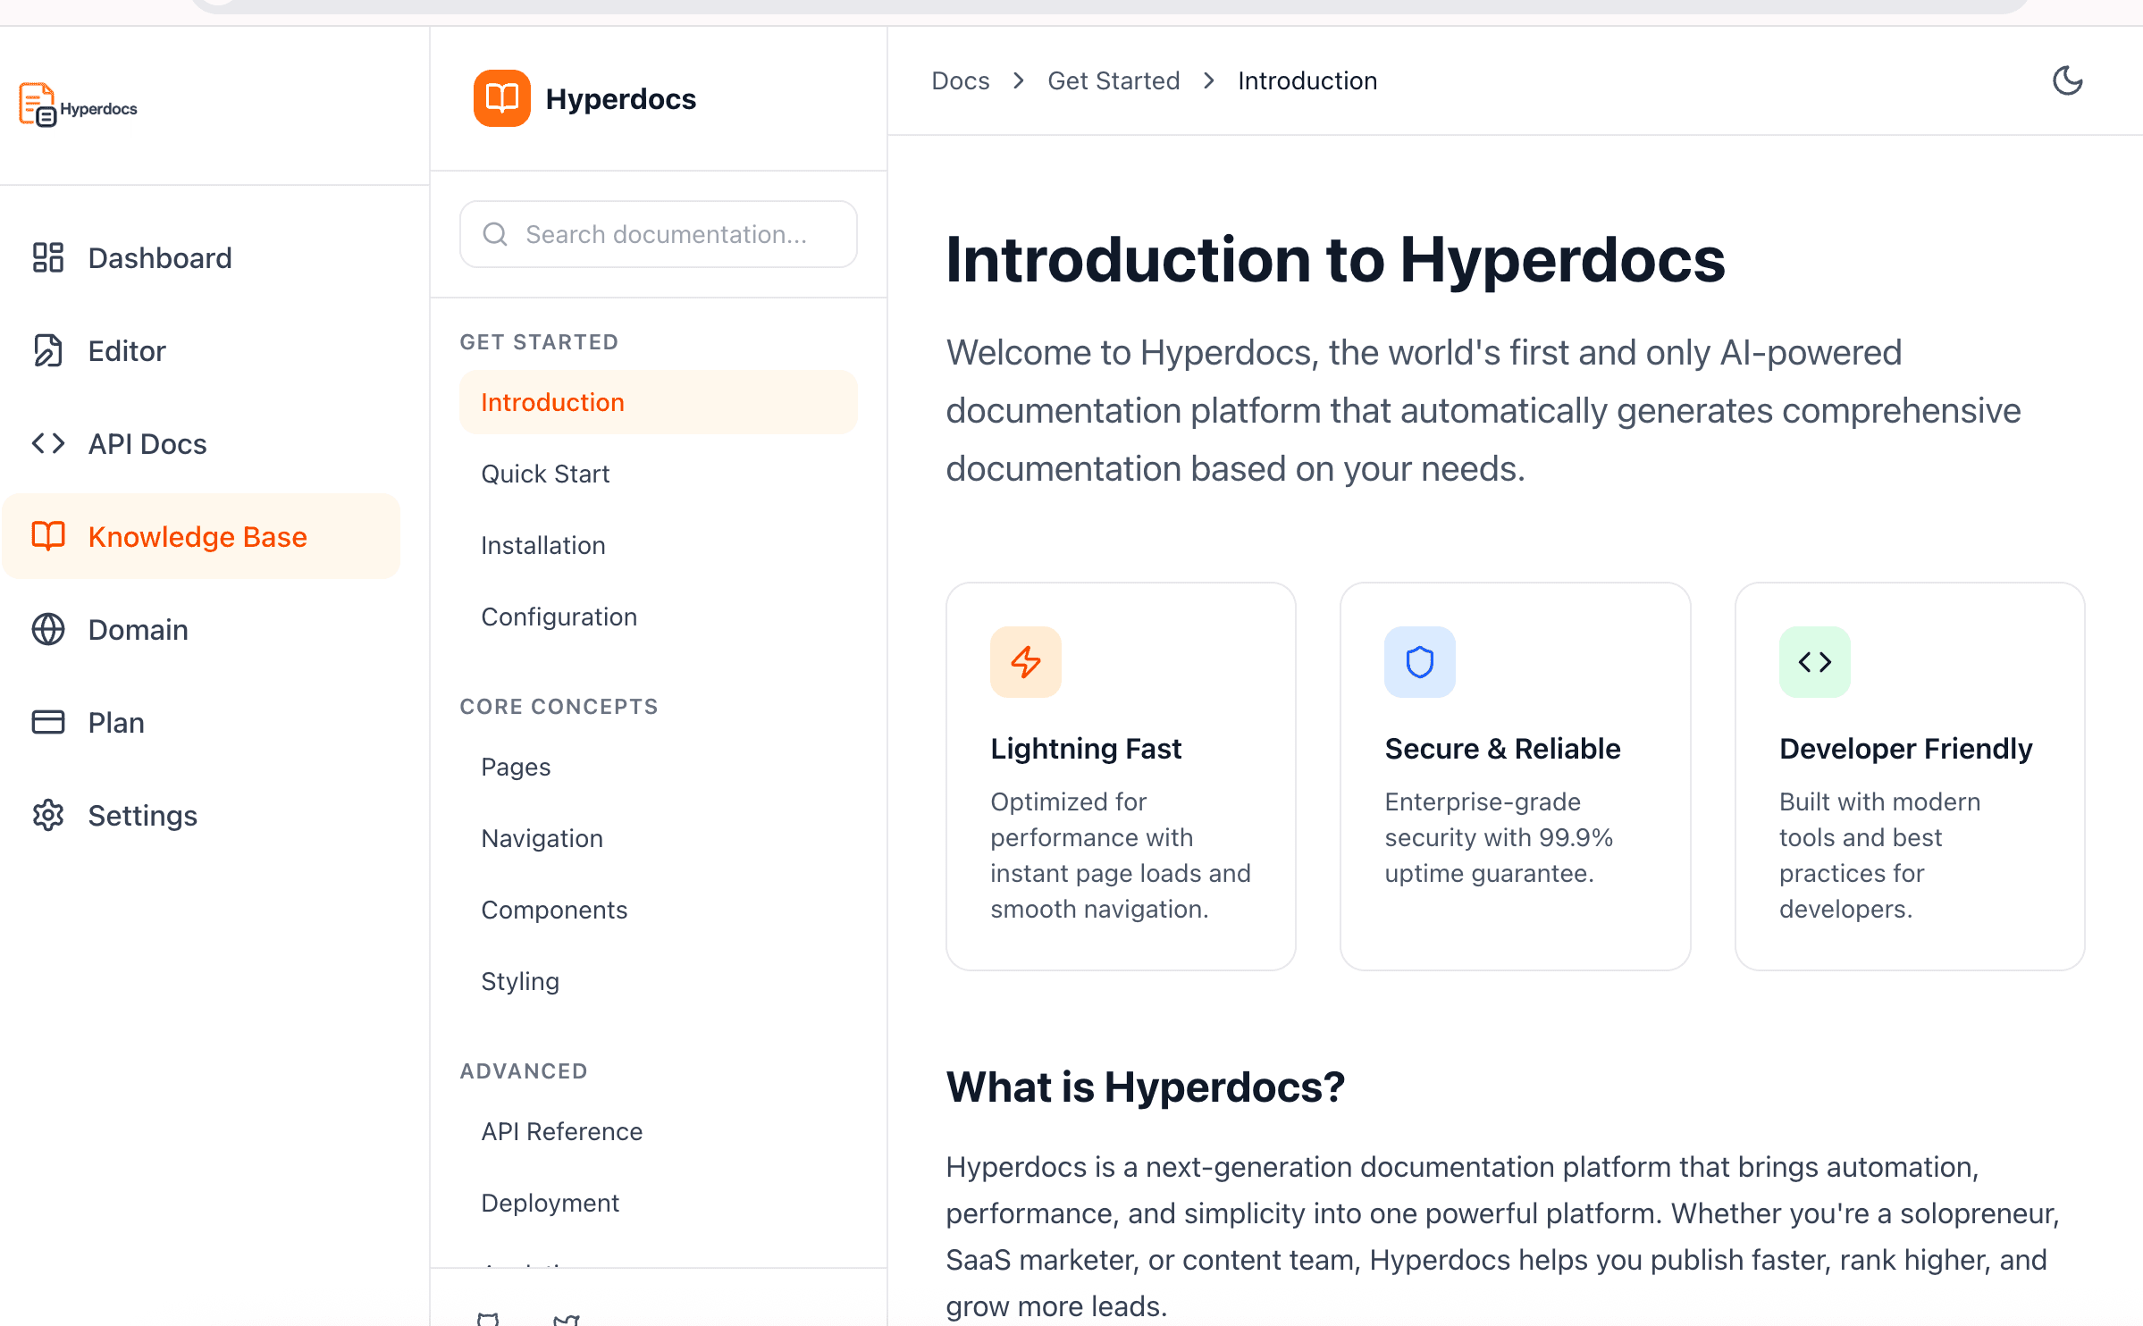This screenshot has width=2143, height=1326.
Task: Open the Domain globe icon
Action: click(47, 629)
